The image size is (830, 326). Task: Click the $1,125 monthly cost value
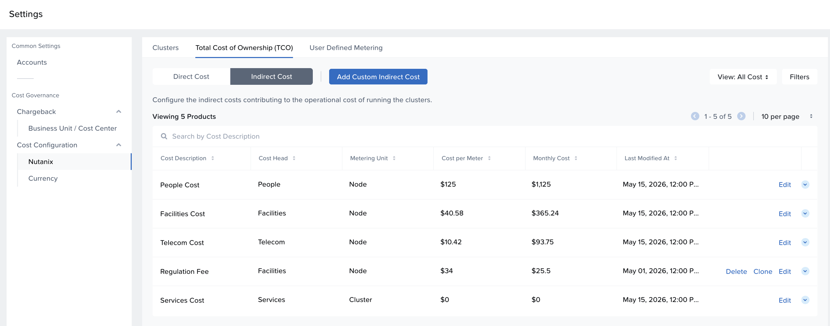(x=541, y=184)
